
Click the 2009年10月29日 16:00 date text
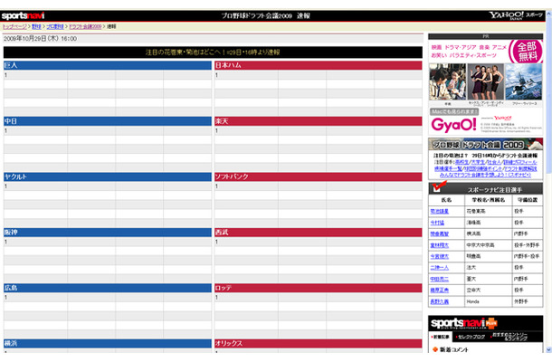pos(40,39)
